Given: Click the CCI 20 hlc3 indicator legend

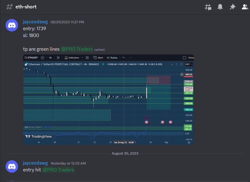Looking at the screenshot, I should 37,127.
